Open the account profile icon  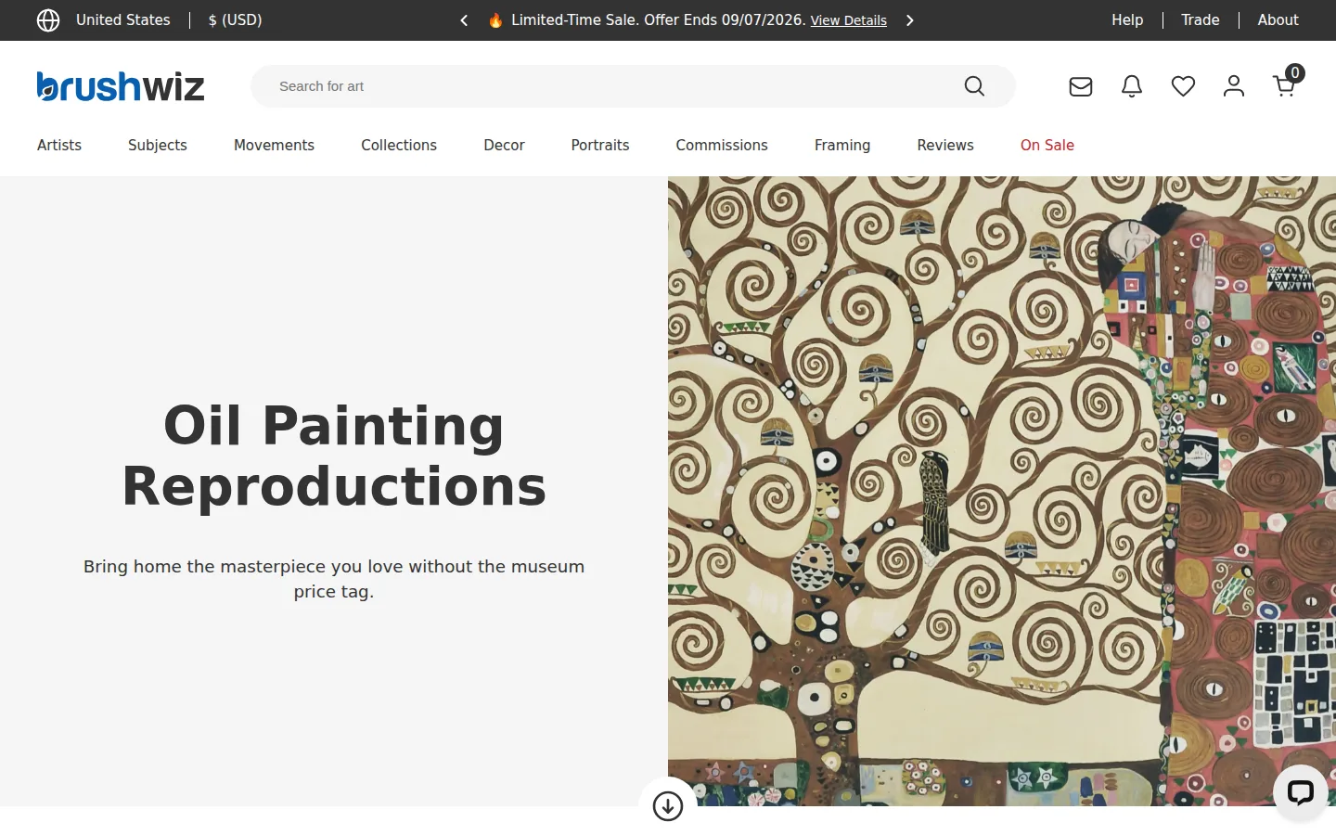pyautogui.click(x=1234, y=86)
